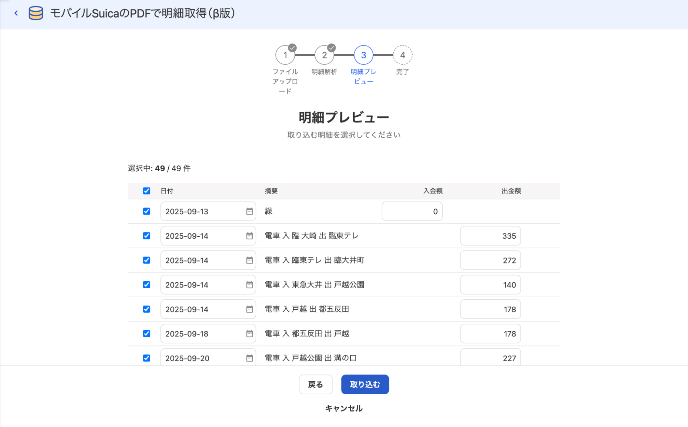Toggle the select-all checkbox in table header
This screenshot has height=427, width=688.
pos(147,191)
